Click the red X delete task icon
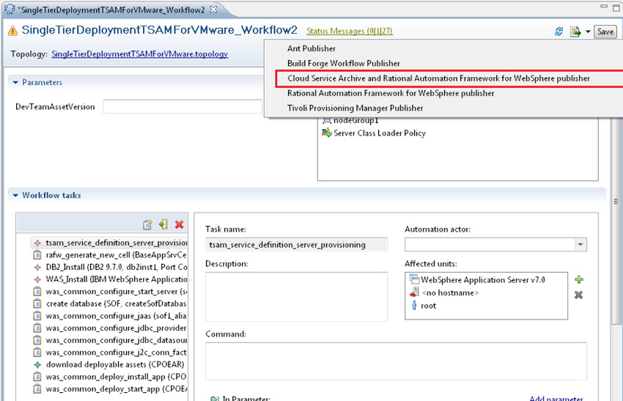The height and width of the screenshot is (401, 623). click(179, 224)
